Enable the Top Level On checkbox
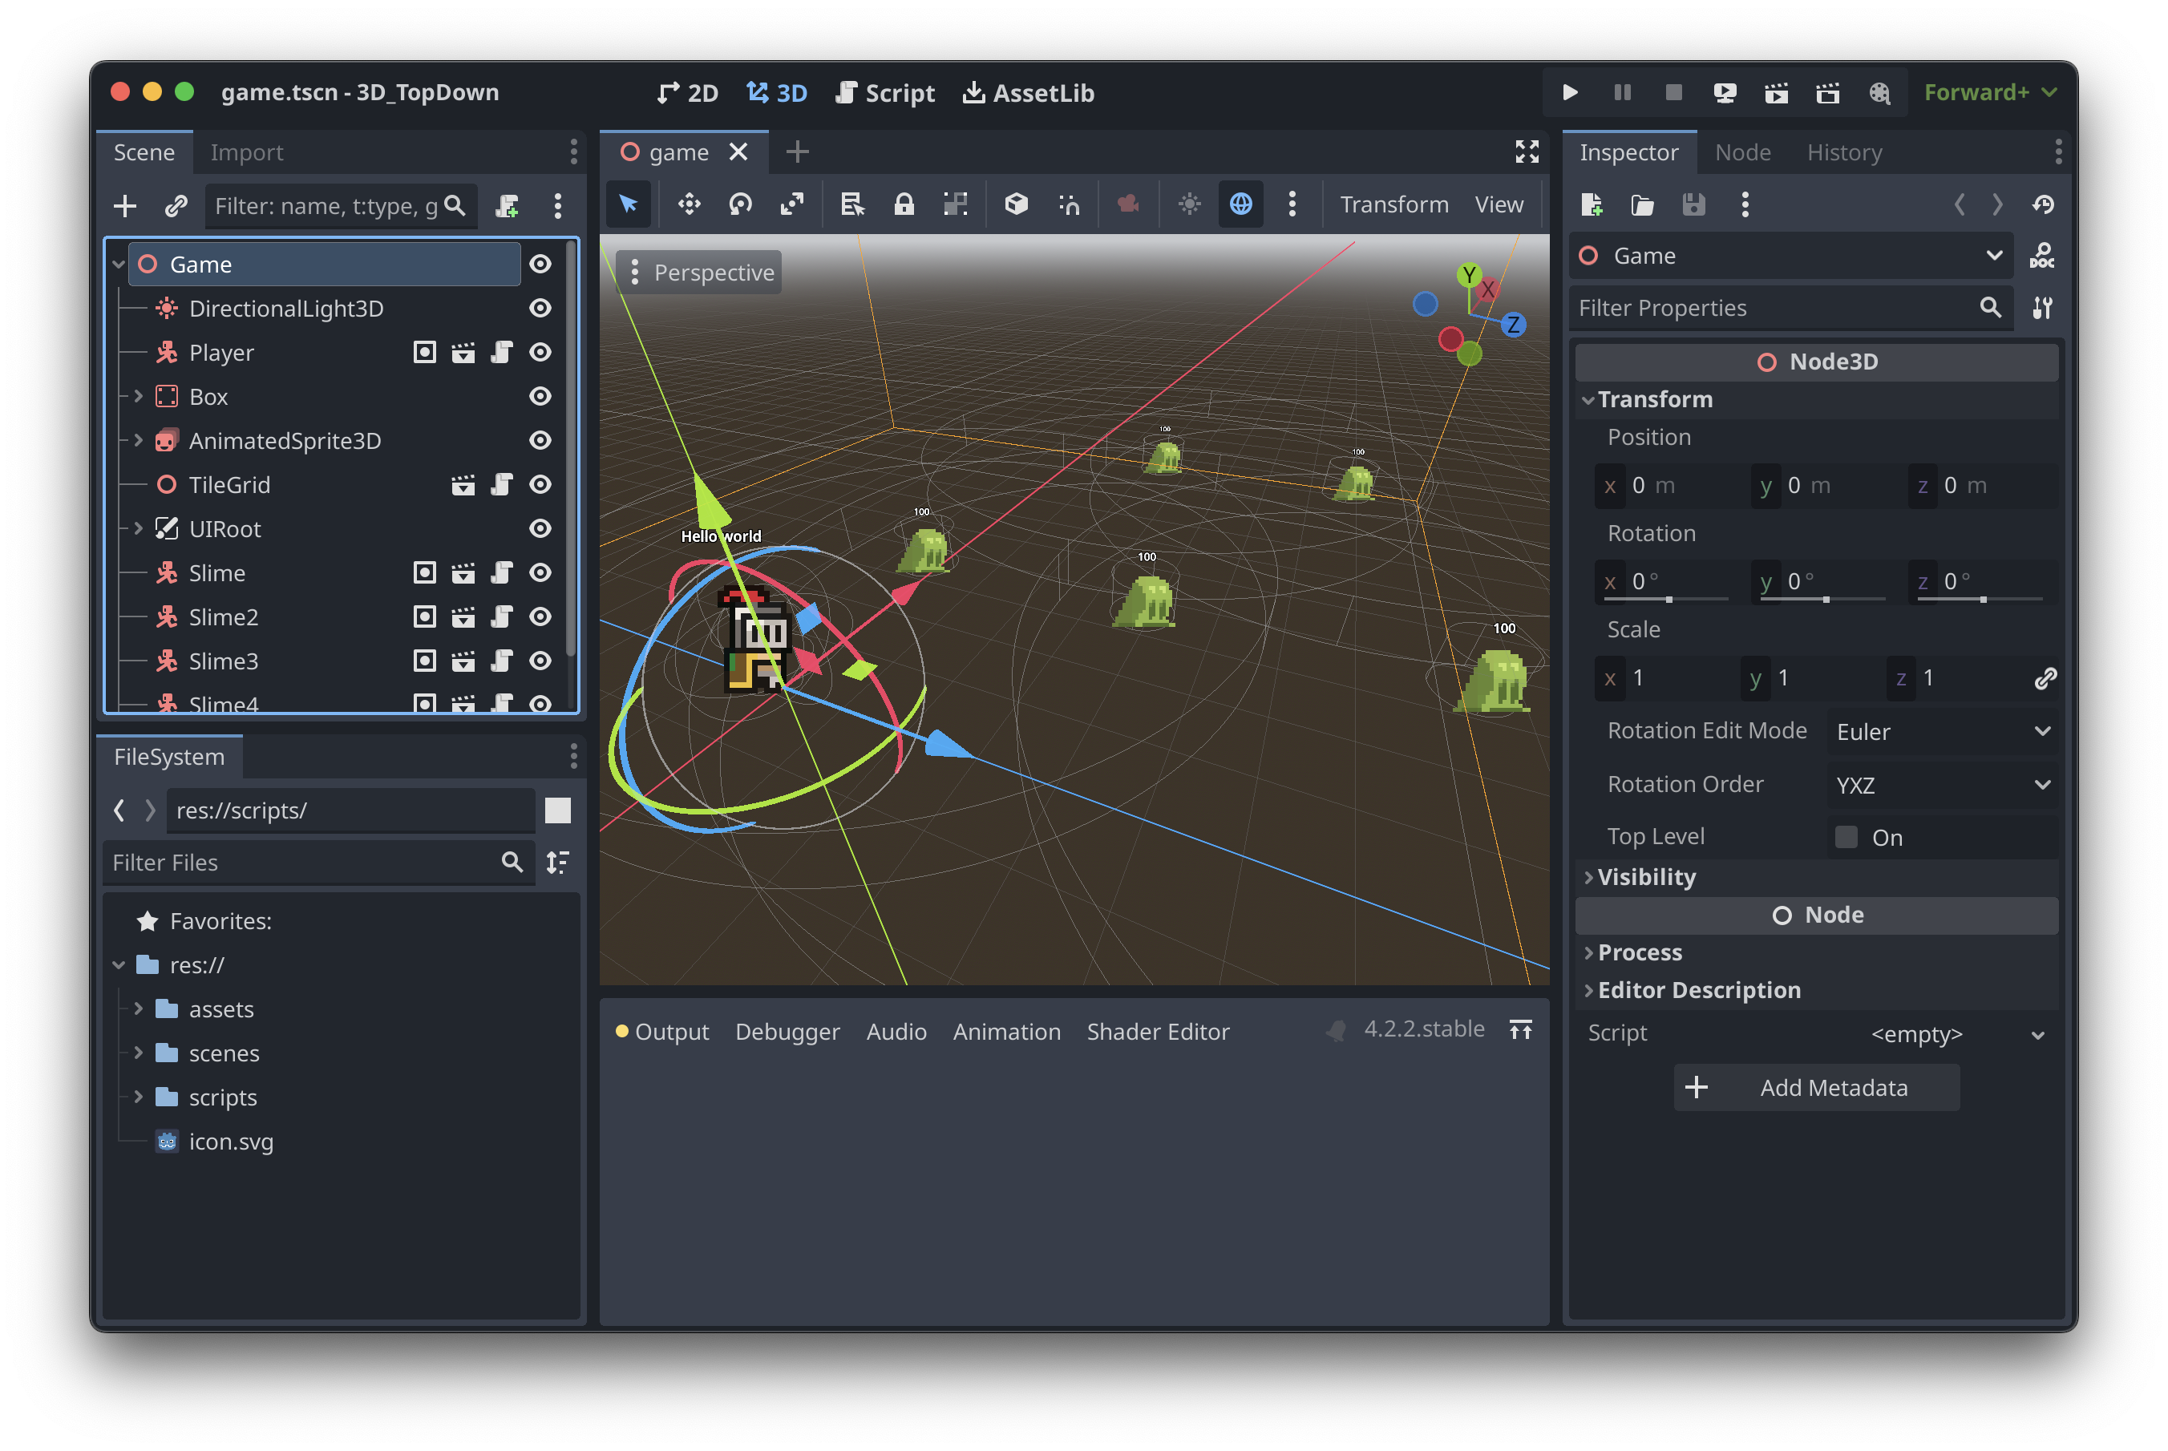This screenshot has height=1451, width=2168. (1846, 838)
